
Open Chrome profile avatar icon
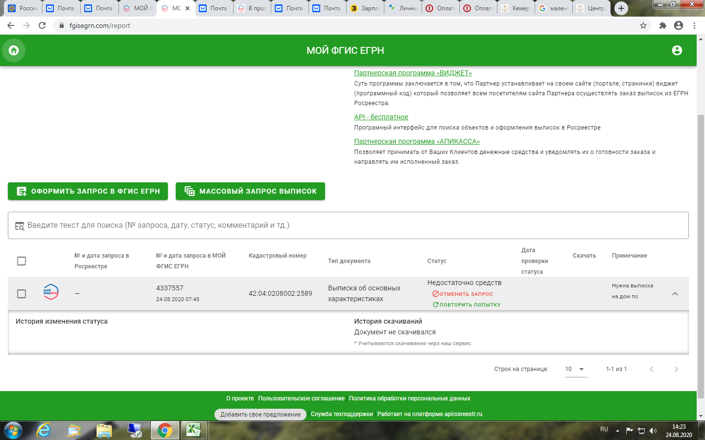pos(679,25)
